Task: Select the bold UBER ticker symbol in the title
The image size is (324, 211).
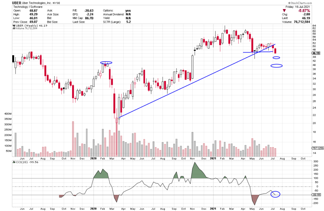Action: tap(16, 3)
